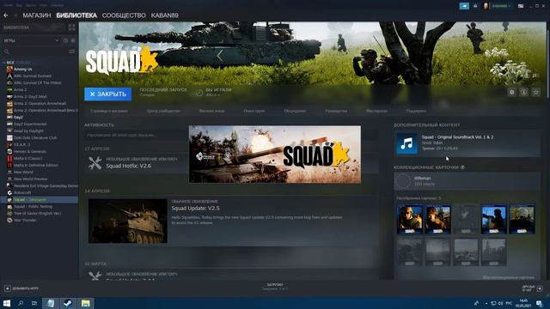Click ДОБАВИТЬ ИГРУ add game button
This screenshot has width=550, height=309.
(x=21, y=288)
